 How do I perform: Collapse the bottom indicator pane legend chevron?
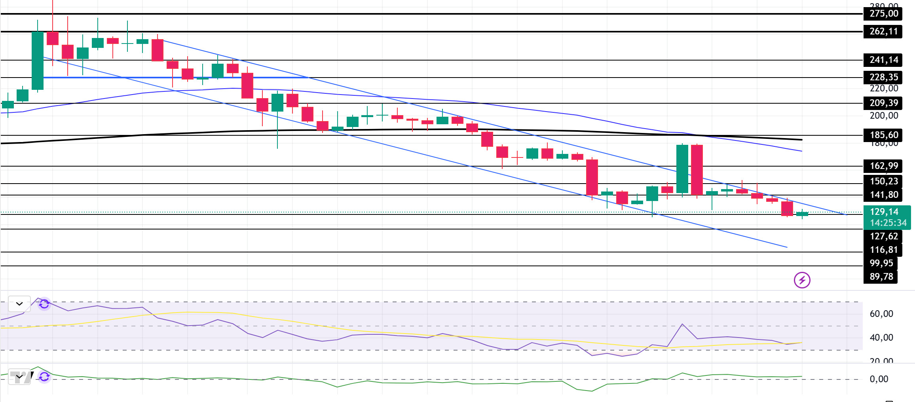coord(19,377)
